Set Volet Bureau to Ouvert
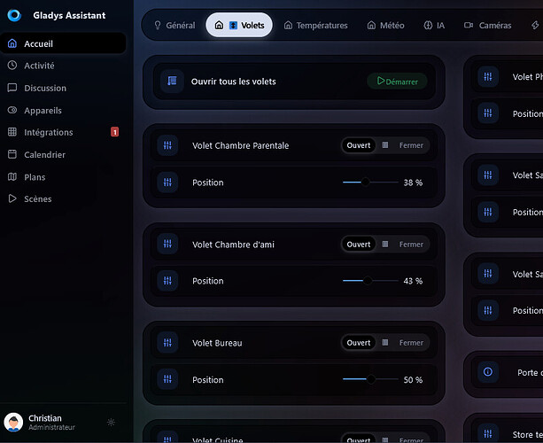543x443 pixels. (x=359, y=343)
